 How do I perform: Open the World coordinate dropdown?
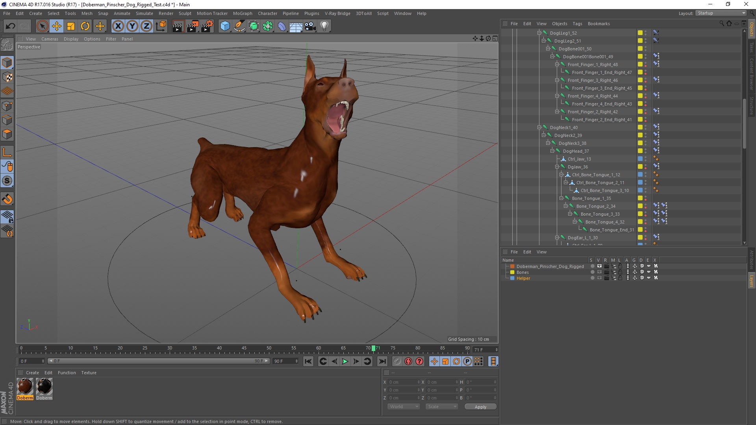(404, 407)
